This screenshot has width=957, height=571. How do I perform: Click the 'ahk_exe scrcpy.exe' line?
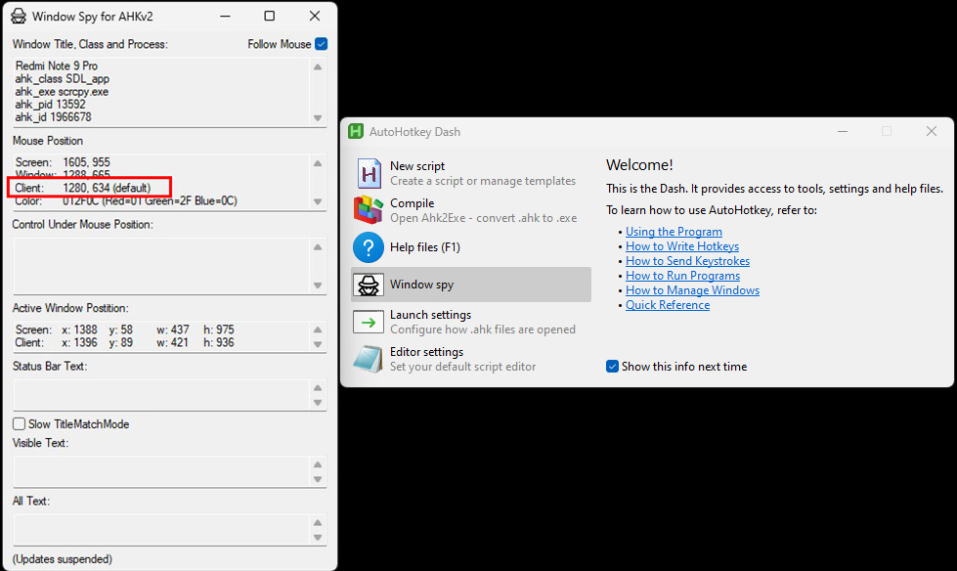tap(62, 92)
